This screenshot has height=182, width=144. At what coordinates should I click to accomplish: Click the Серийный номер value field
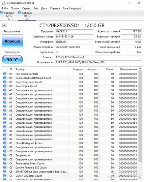(x=74, y=37)
